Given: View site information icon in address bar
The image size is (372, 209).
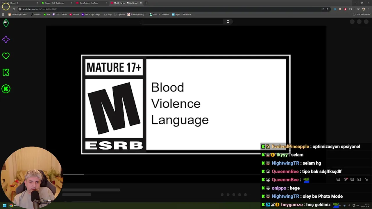Looking at the screenshot, I should (x=20, y=9).
